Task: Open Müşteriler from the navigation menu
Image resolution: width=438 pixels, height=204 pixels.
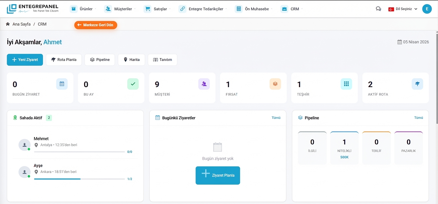Action: 122,9
